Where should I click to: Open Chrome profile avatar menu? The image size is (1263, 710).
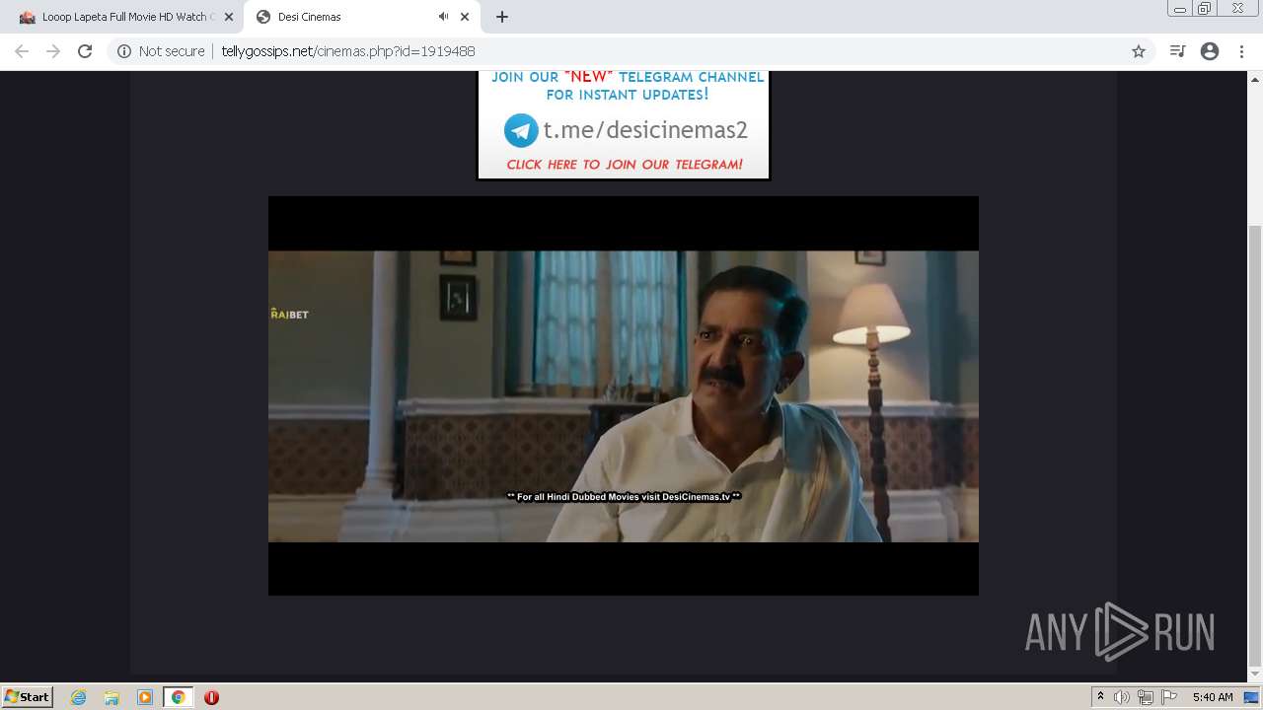(x=1210, y=51)
